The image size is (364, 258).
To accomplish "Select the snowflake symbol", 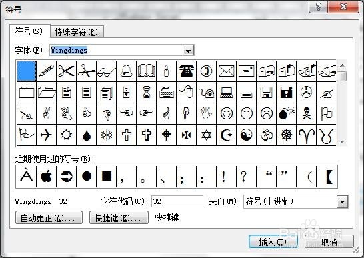I will [106, 135].
